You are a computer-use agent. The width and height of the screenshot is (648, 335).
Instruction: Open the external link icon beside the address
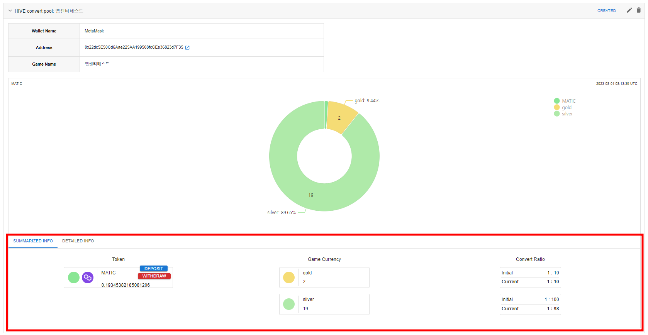pyautogui.click(x=187, y=47)
